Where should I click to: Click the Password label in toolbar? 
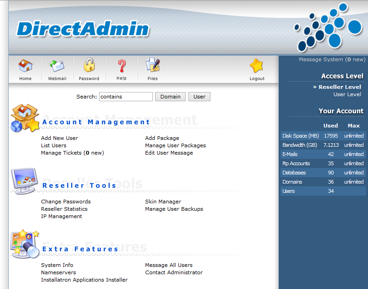pos(89,79)
